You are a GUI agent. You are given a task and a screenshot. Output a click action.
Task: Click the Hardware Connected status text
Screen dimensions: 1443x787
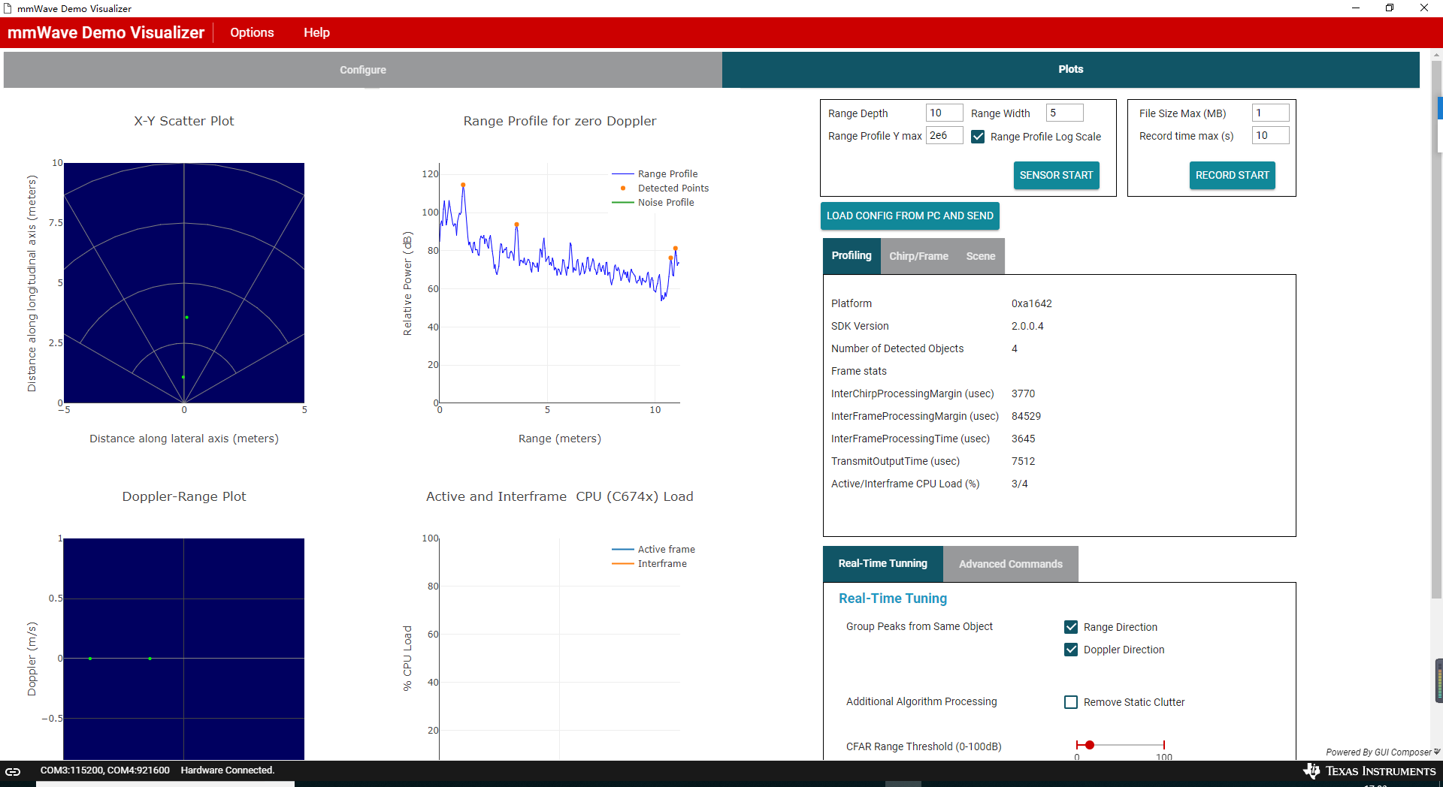click(228, 770)
